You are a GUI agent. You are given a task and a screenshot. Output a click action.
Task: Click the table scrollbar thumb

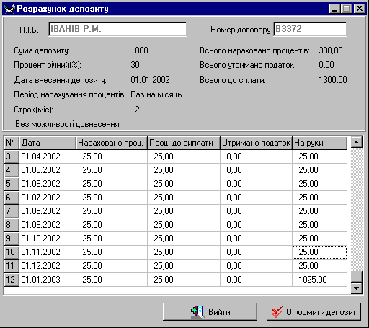click(357, 277)
